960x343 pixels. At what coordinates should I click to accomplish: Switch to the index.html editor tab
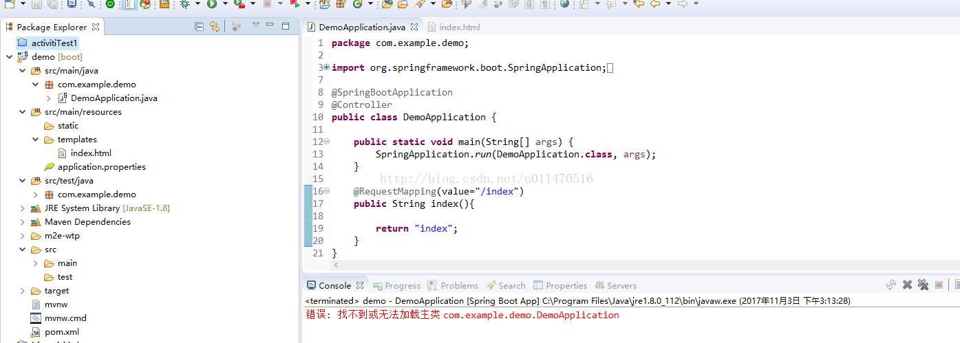coord(454,27)
